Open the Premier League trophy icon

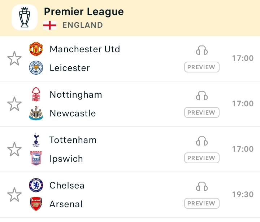25,17
